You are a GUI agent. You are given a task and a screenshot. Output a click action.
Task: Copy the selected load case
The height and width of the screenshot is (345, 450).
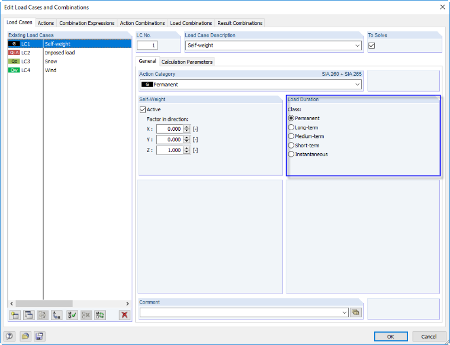(x=28, y=315)
